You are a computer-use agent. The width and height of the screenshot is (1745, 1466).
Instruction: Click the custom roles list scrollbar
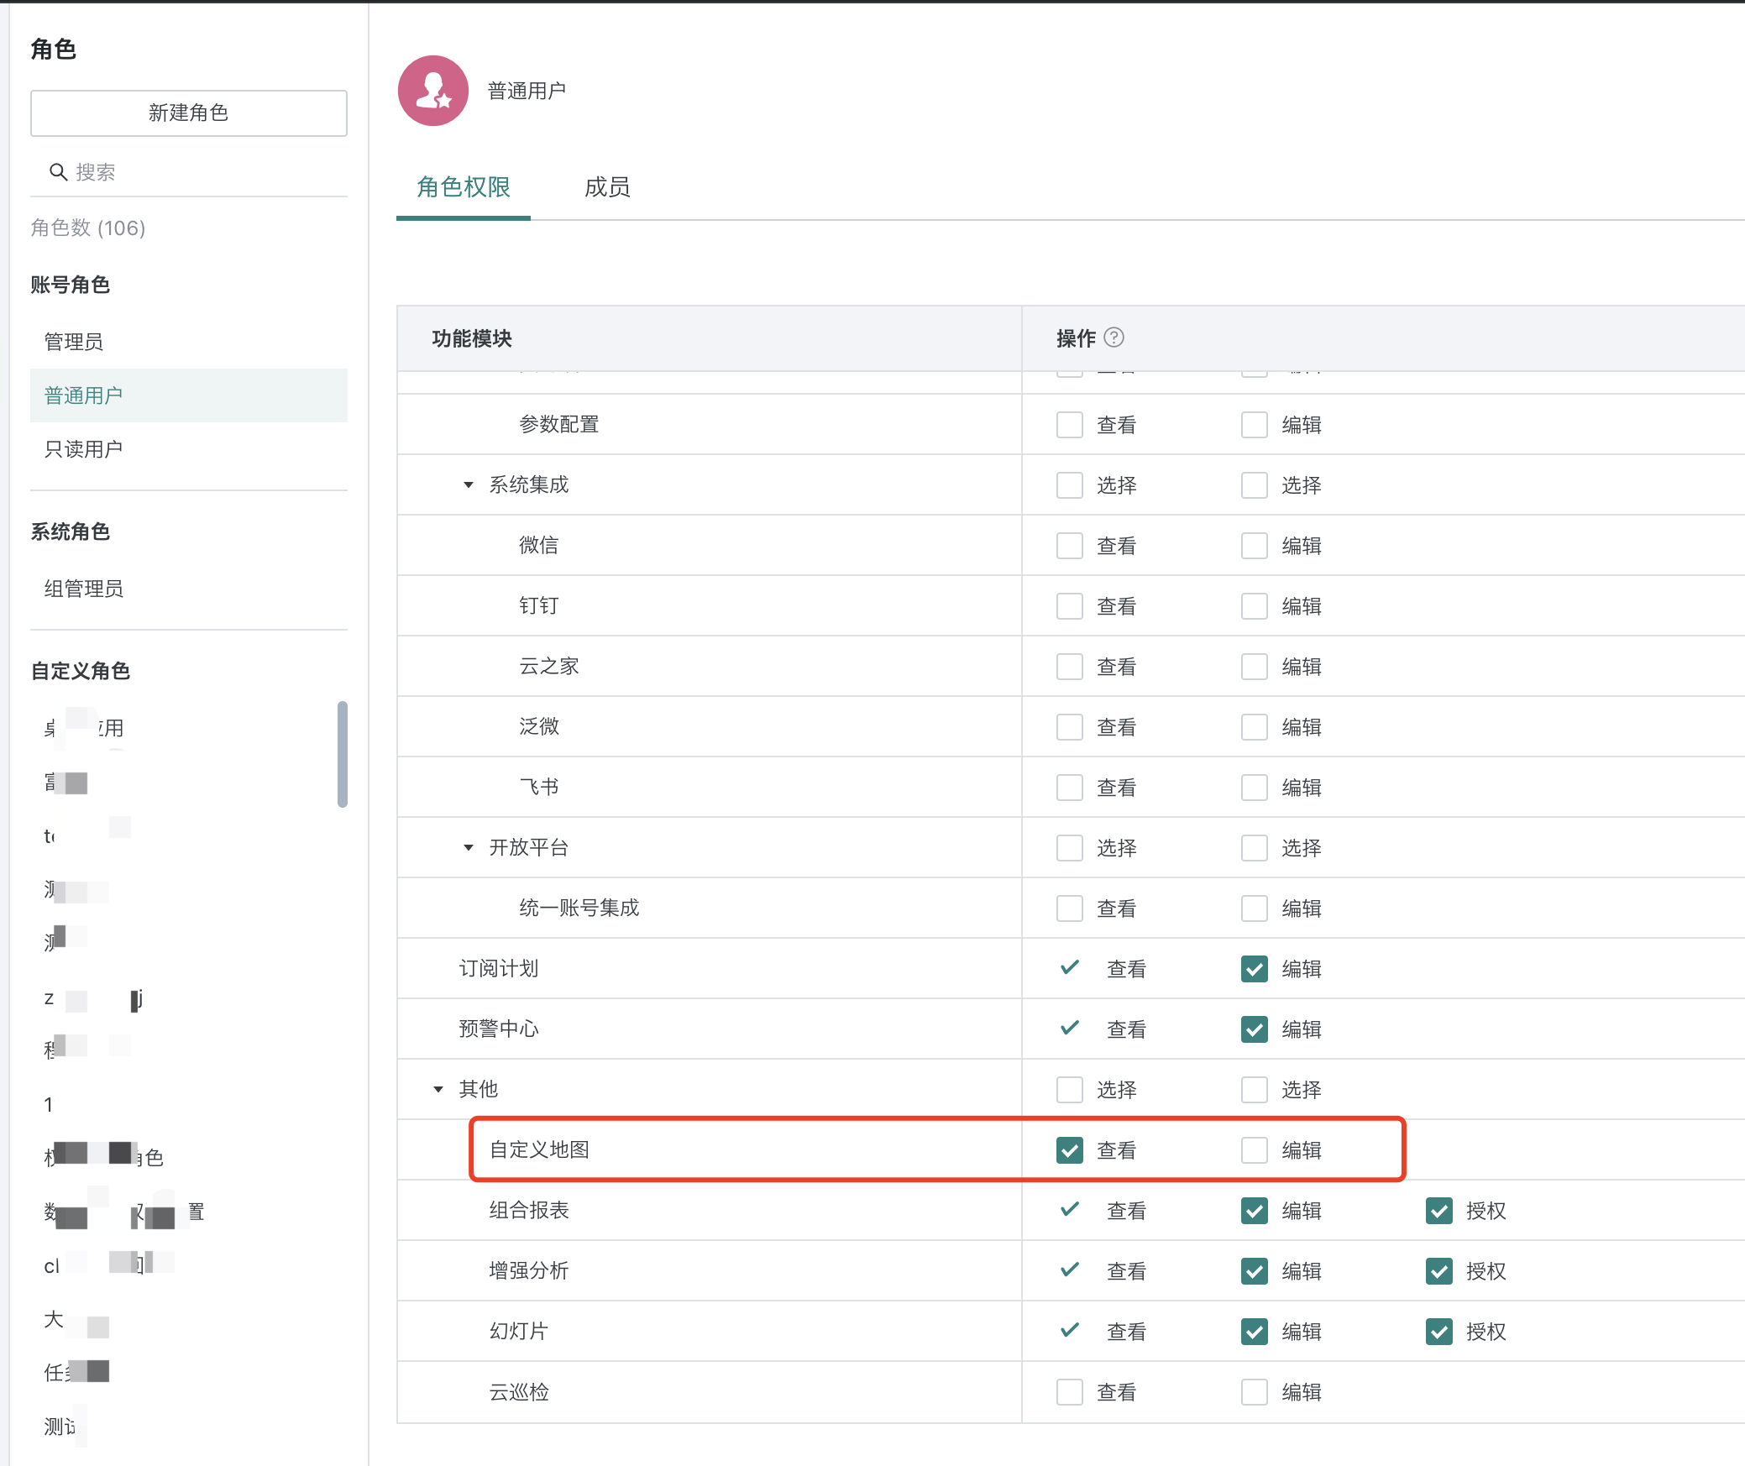point(342,753)
